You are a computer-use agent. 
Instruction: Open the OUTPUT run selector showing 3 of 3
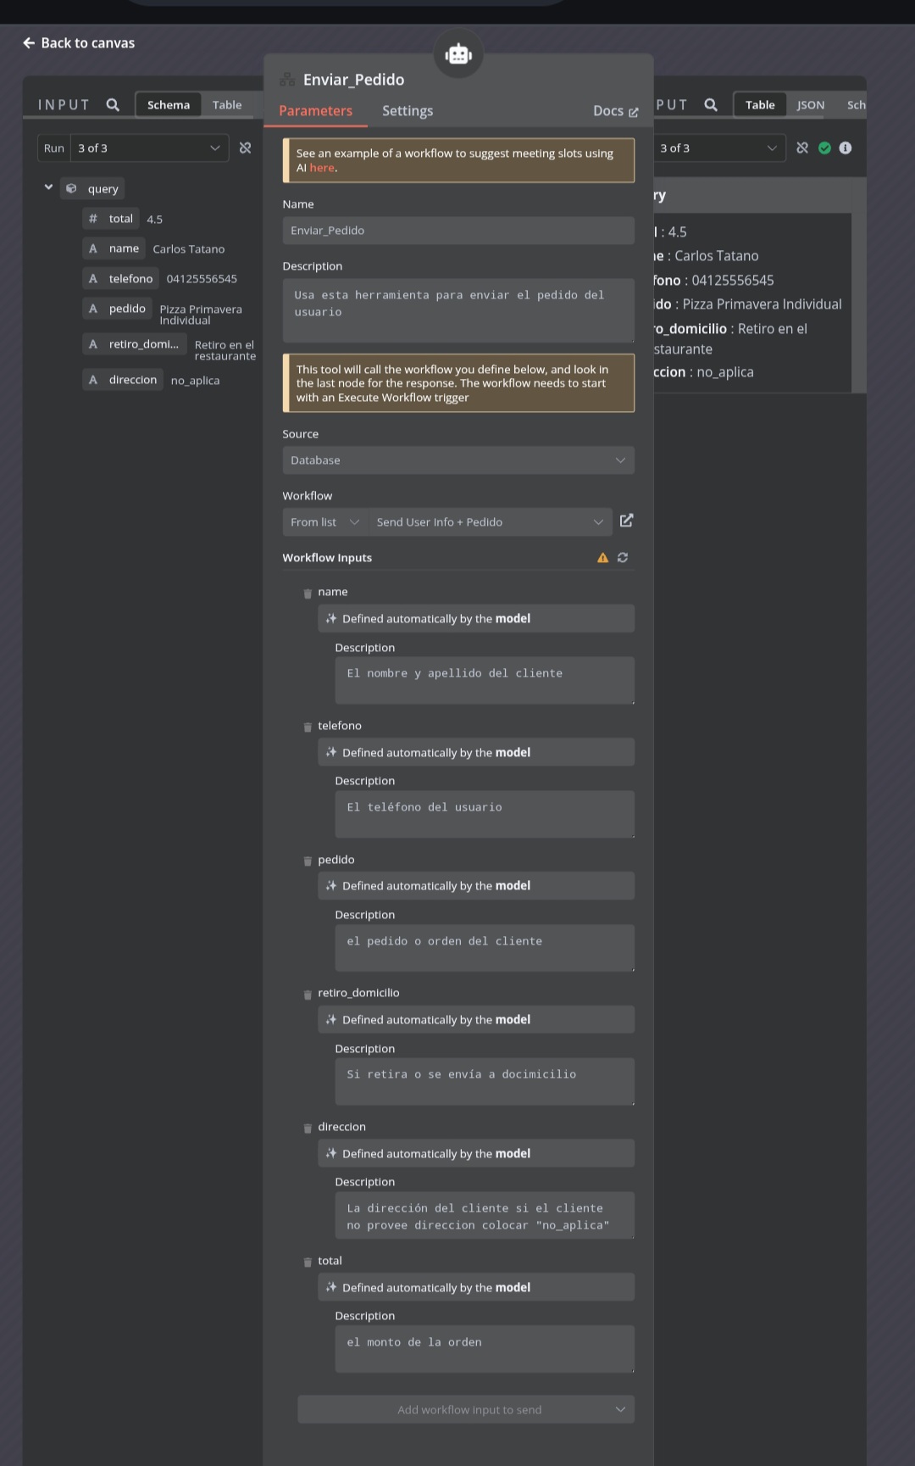click(719, 148)
